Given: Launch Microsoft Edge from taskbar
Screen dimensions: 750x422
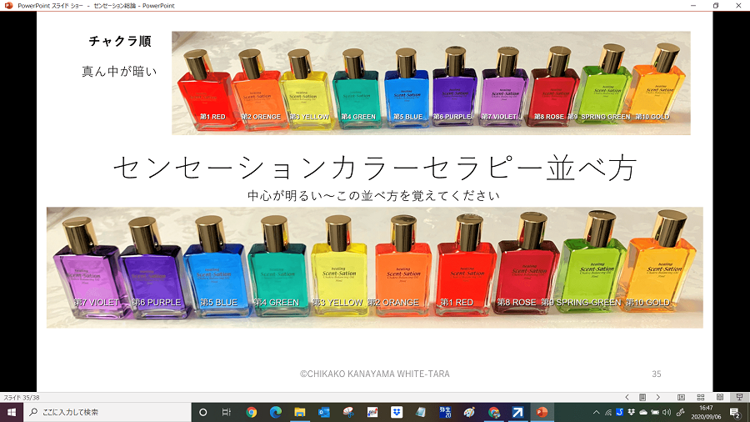Looking at the screenshot, I should pos(276,412).
